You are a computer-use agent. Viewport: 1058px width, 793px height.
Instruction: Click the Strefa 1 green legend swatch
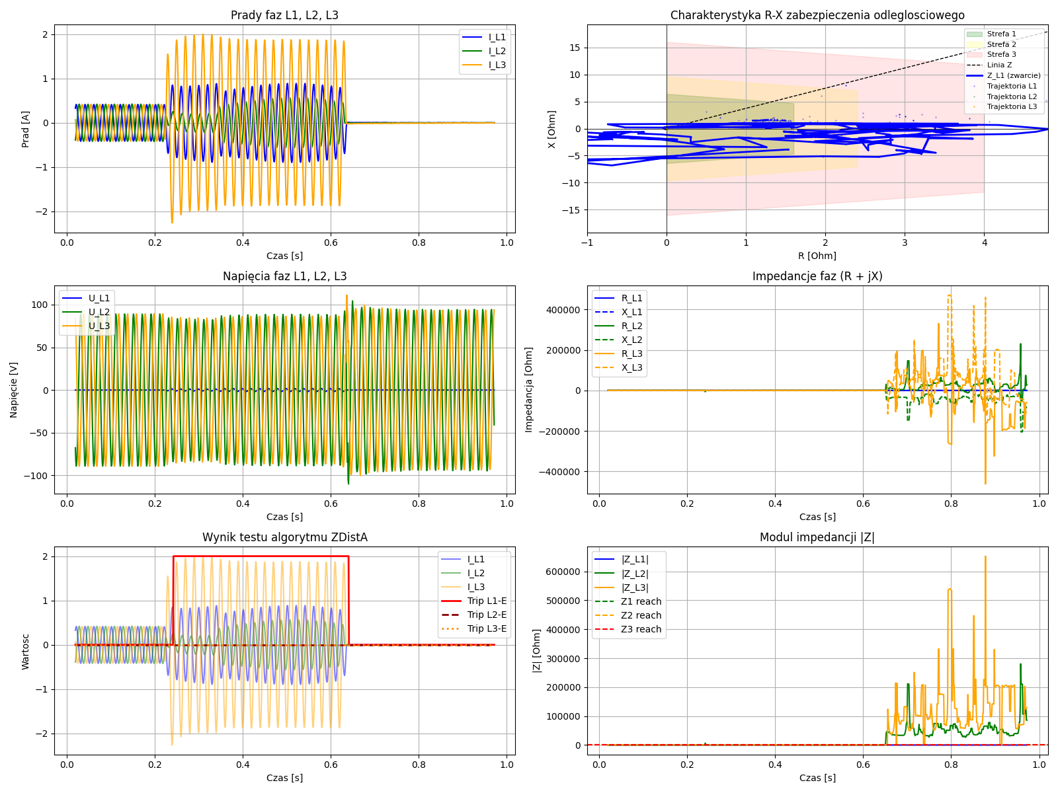click(975, 34)
